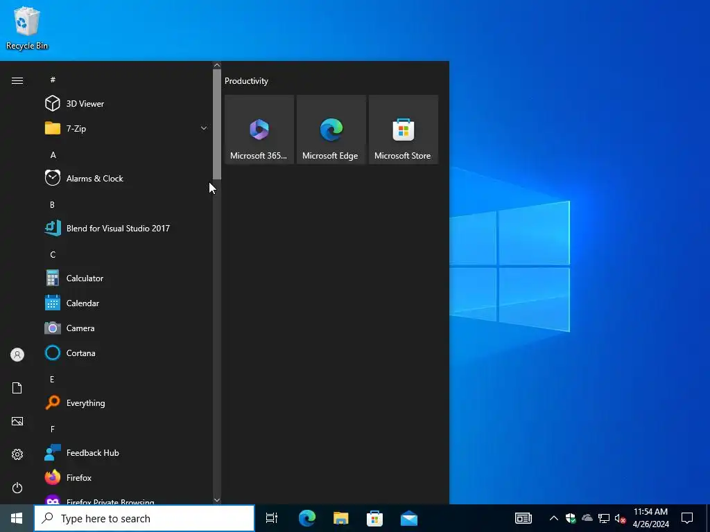Click the Microsoft 365 tile
This screenshot has width=710, height=532.
point(259,130)
